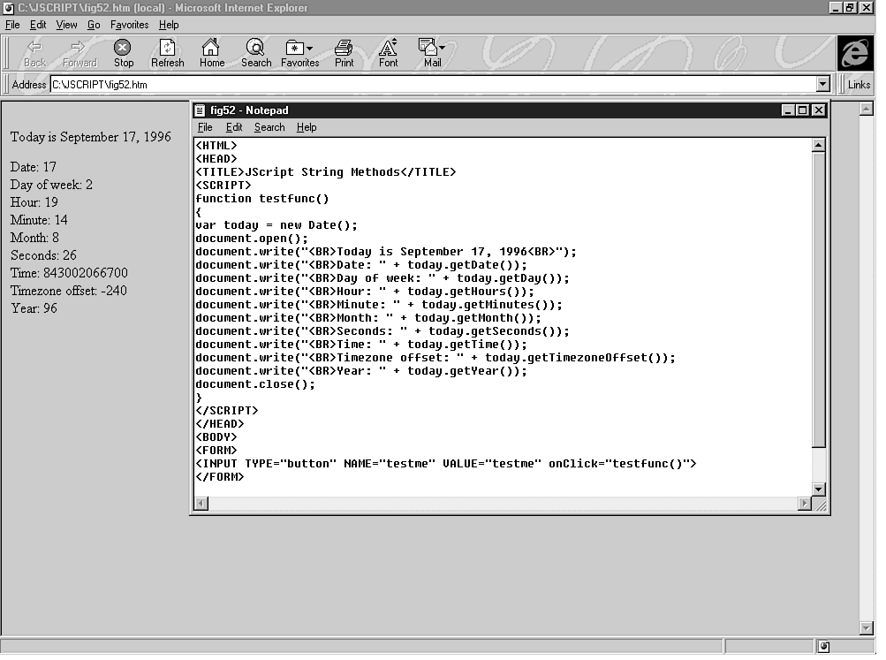Change text size with the Font icon
This screenshot has width=886, height=660.
tap(388, 52)
